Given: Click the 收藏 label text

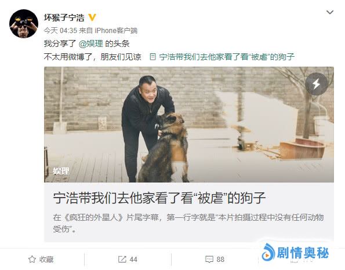Looking at the screenshot, I should coord(46,260).
